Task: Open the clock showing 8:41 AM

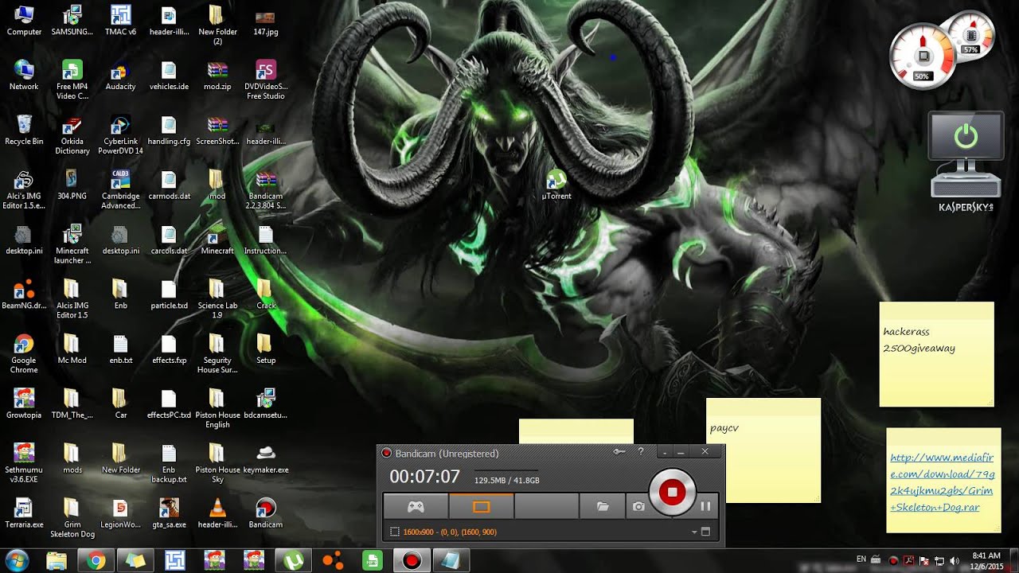Action: [x=986, y=561]
